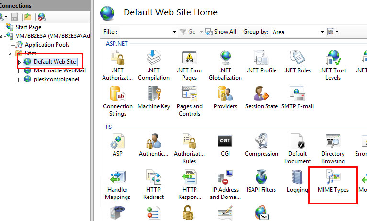Open SMTP E-mail feature
The width and height of the screenshot is (367, 221).
[297, 98]
